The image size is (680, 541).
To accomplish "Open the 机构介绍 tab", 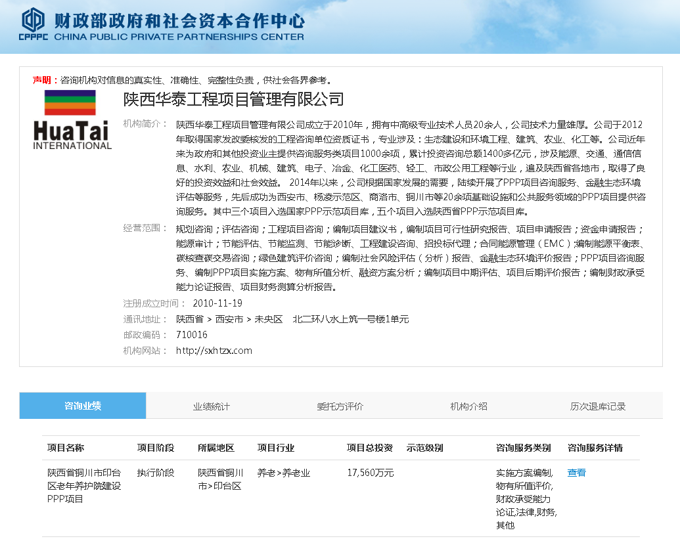I will coord(469,405).
